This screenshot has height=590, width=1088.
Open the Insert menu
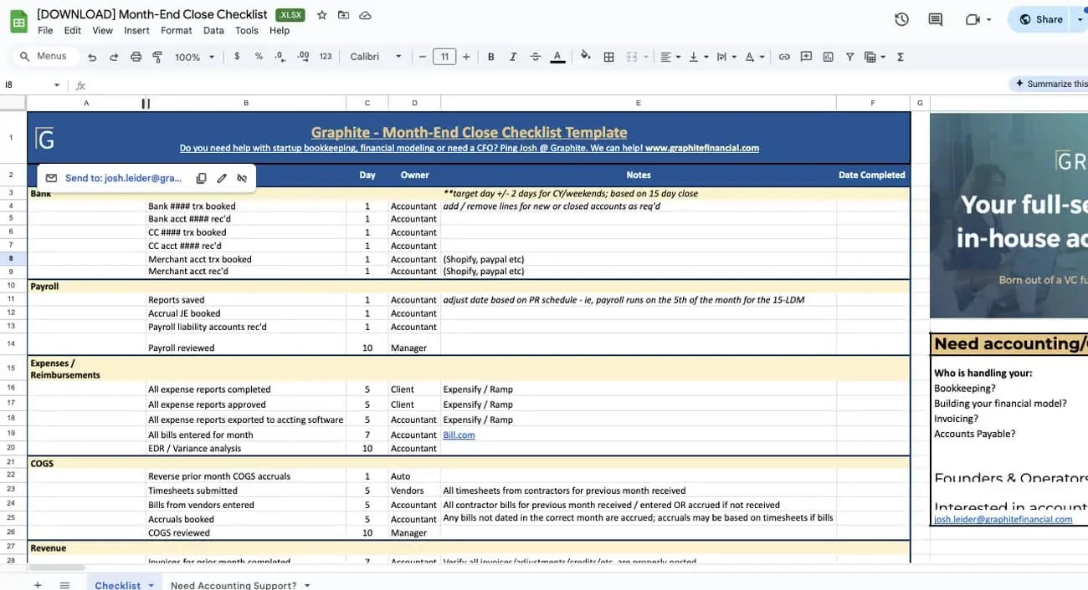[x=136, y=30]
